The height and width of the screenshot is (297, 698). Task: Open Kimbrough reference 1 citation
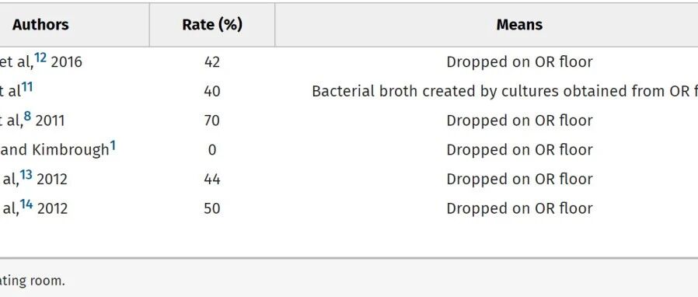(x=113, y=145)
